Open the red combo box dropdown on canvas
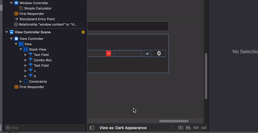This screenshot has width=258, height=133. tap(108, 54)
